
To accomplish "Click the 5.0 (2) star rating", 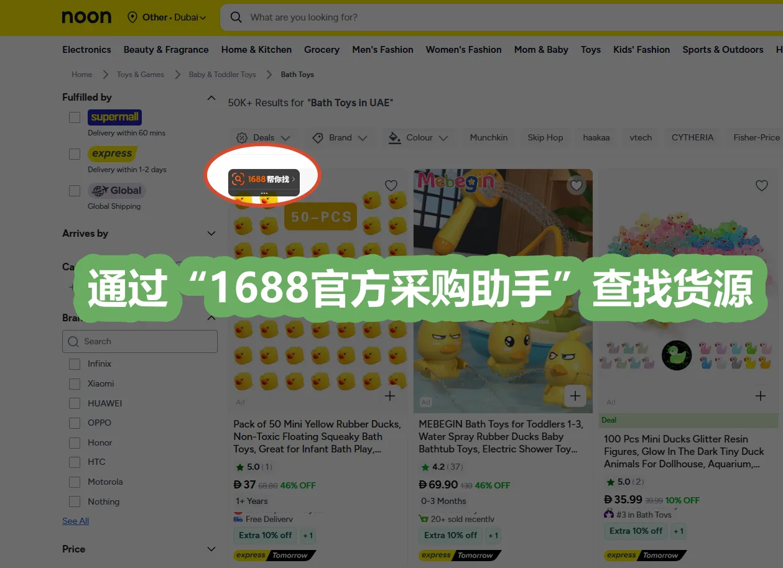I will coord(625,482).
